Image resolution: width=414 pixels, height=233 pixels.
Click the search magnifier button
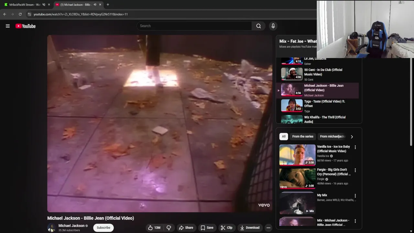(x=258, y=26)
